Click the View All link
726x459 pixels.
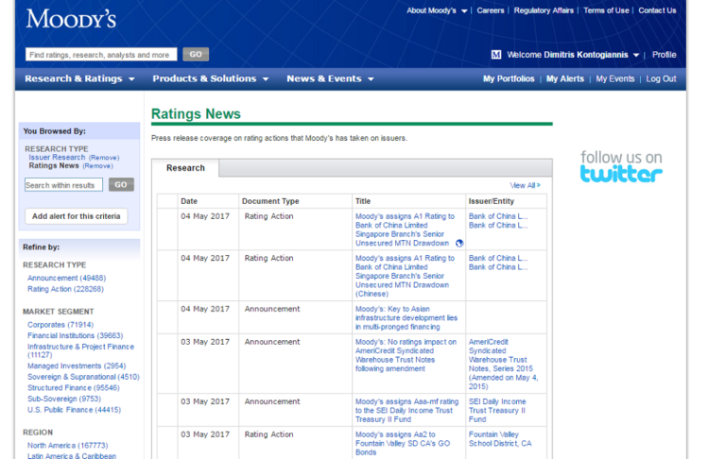coord(525,185)
